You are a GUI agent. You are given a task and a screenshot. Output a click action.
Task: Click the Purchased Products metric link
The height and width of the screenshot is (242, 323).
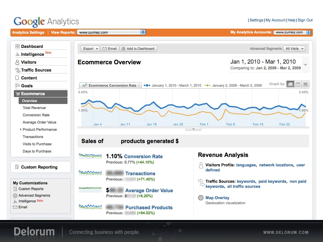[x=149, y=207]
